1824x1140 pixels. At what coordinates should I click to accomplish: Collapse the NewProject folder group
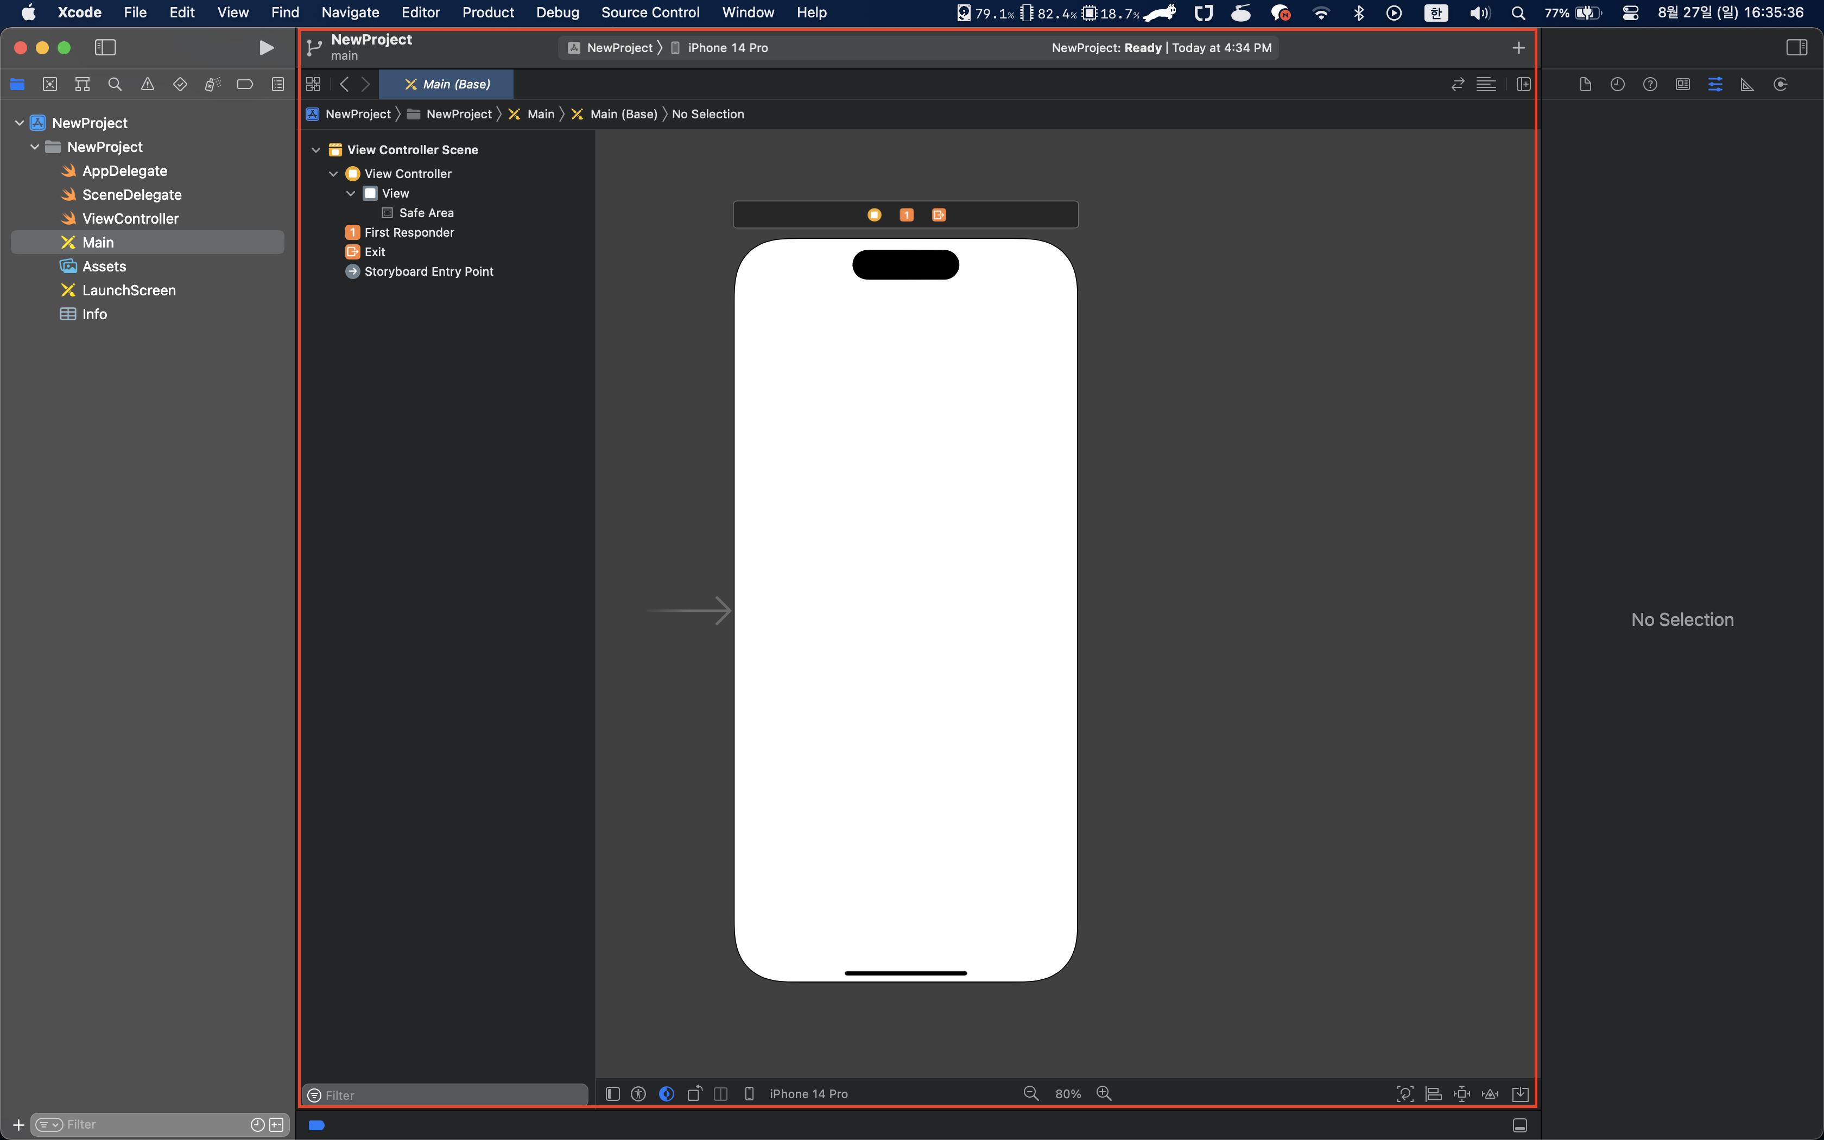click(x=35, y=147)
